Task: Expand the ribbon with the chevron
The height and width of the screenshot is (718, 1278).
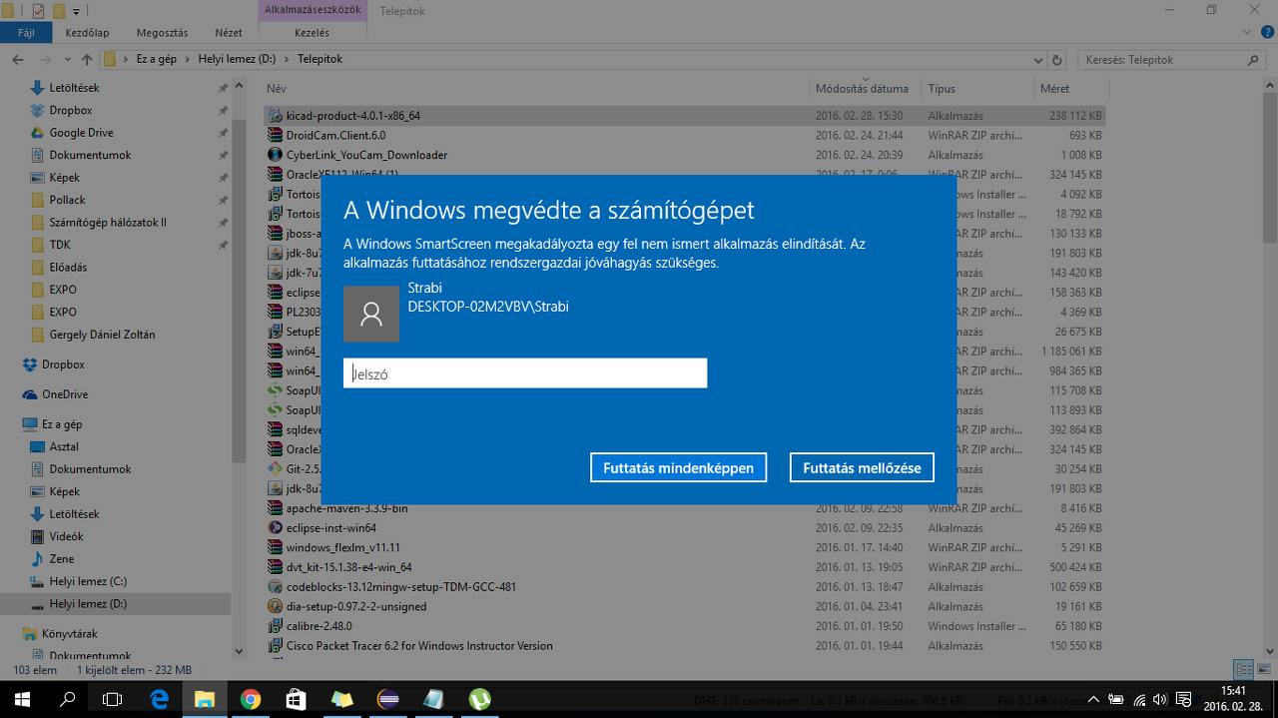Action: click(1249, 33)
